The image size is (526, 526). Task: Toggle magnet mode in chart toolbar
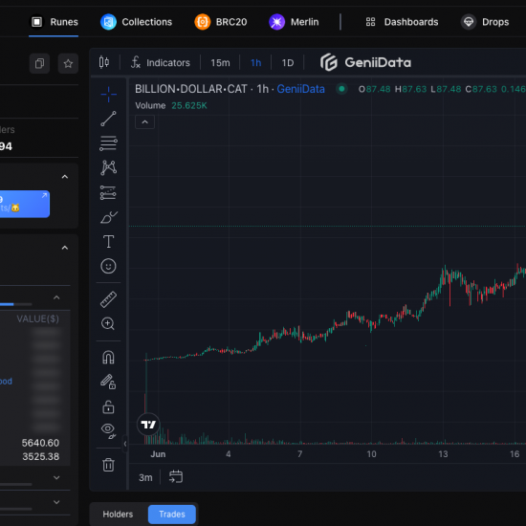click(x=108, y=358)
